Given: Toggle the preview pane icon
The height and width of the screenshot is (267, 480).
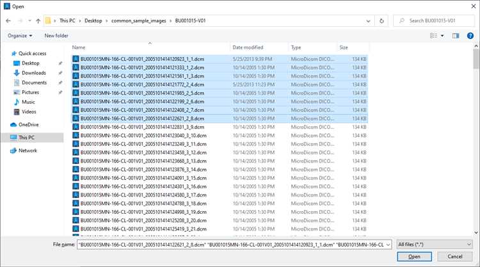Looking at the screenshot, I should tap(456, 36).
